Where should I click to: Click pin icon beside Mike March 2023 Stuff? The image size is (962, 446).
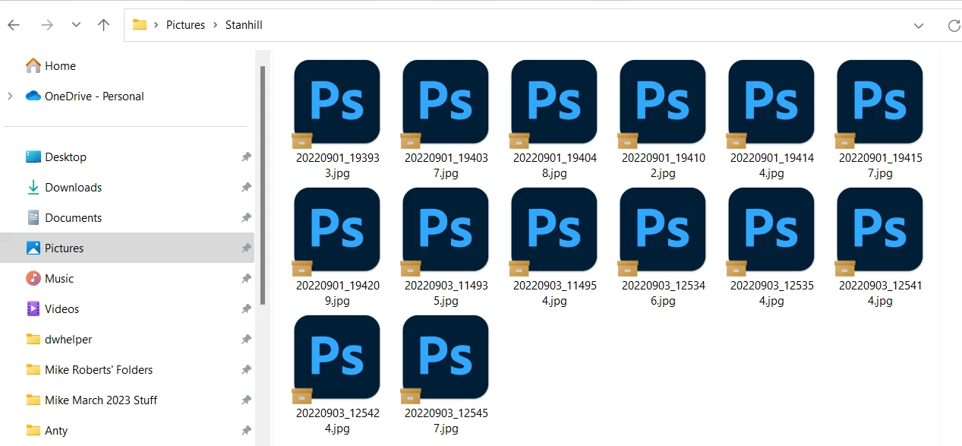pyautogui.click(x=246, y=400)
